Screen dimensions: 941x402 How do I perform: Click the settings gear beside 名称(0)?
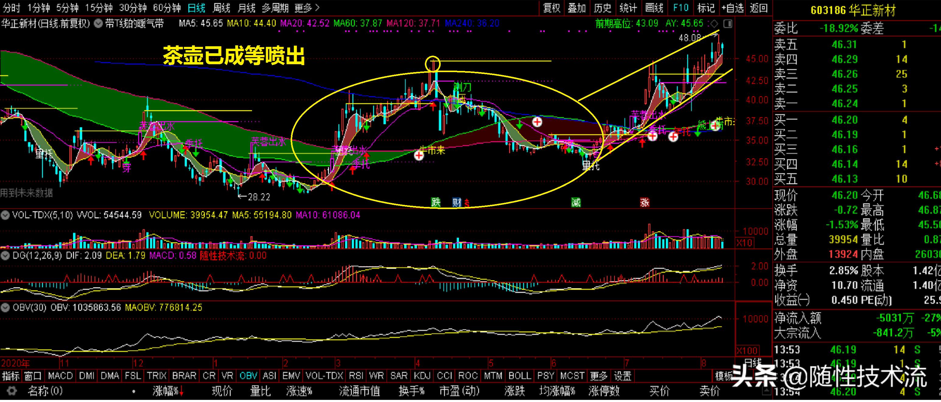point(12,391)
